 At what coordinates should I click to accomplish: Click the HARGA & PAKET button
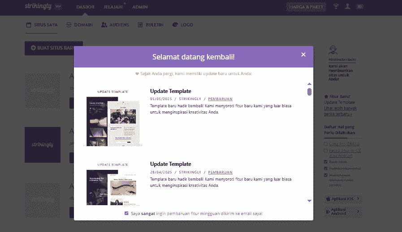point(306,7)
